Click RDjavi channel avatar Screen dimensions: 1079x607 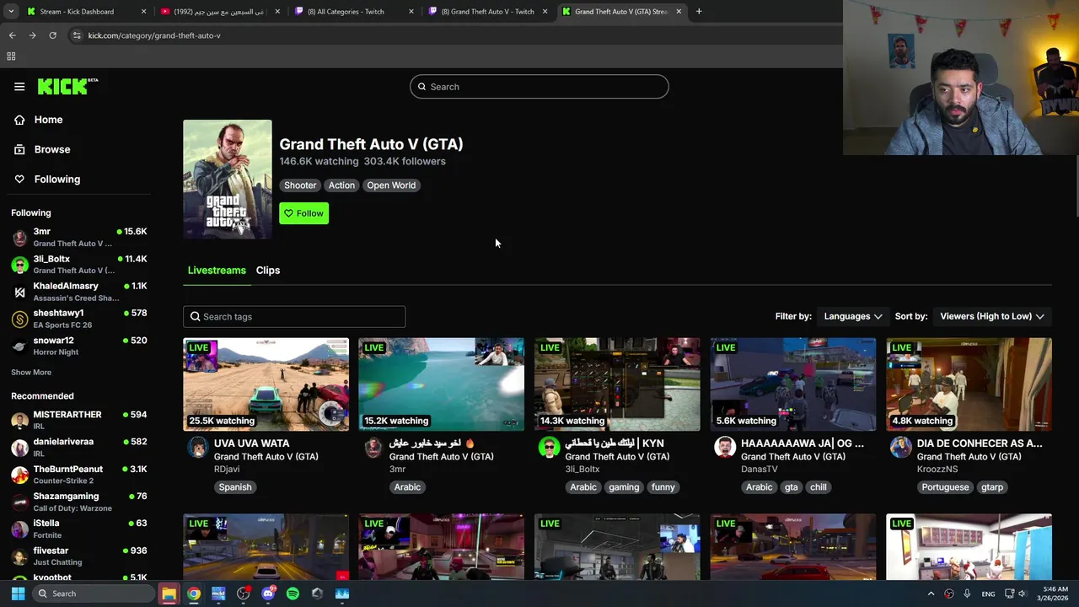197,448
